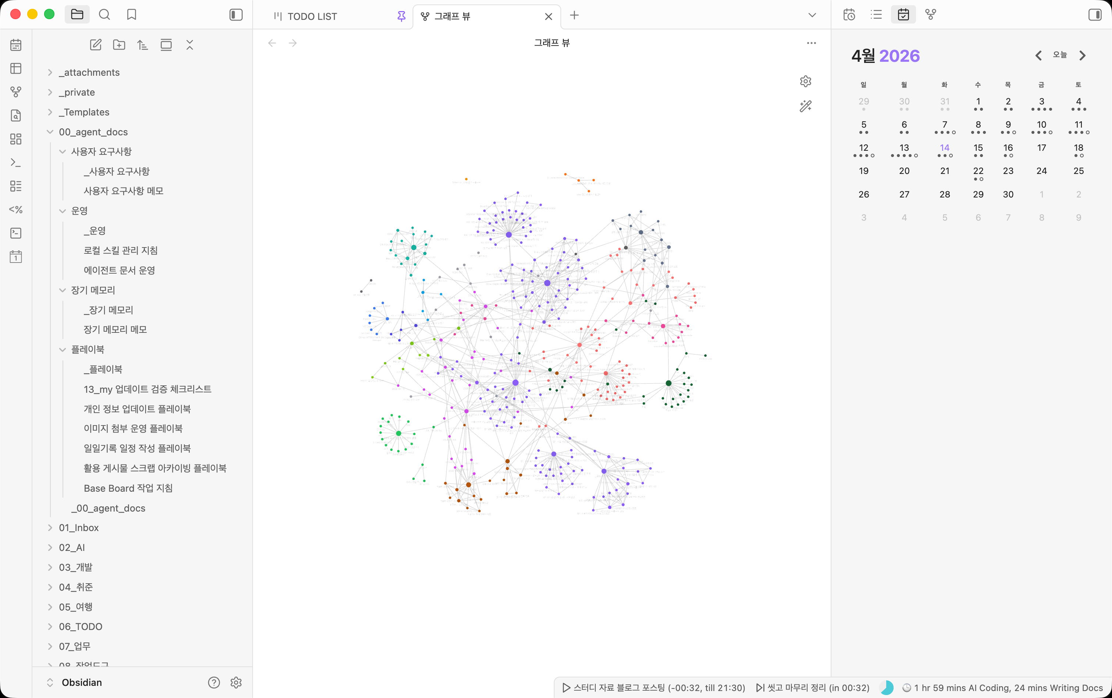The width and height of the screenshot is (1112, 698).
Task: Open the tab list dropdown arrow
Action: (812, 15)
